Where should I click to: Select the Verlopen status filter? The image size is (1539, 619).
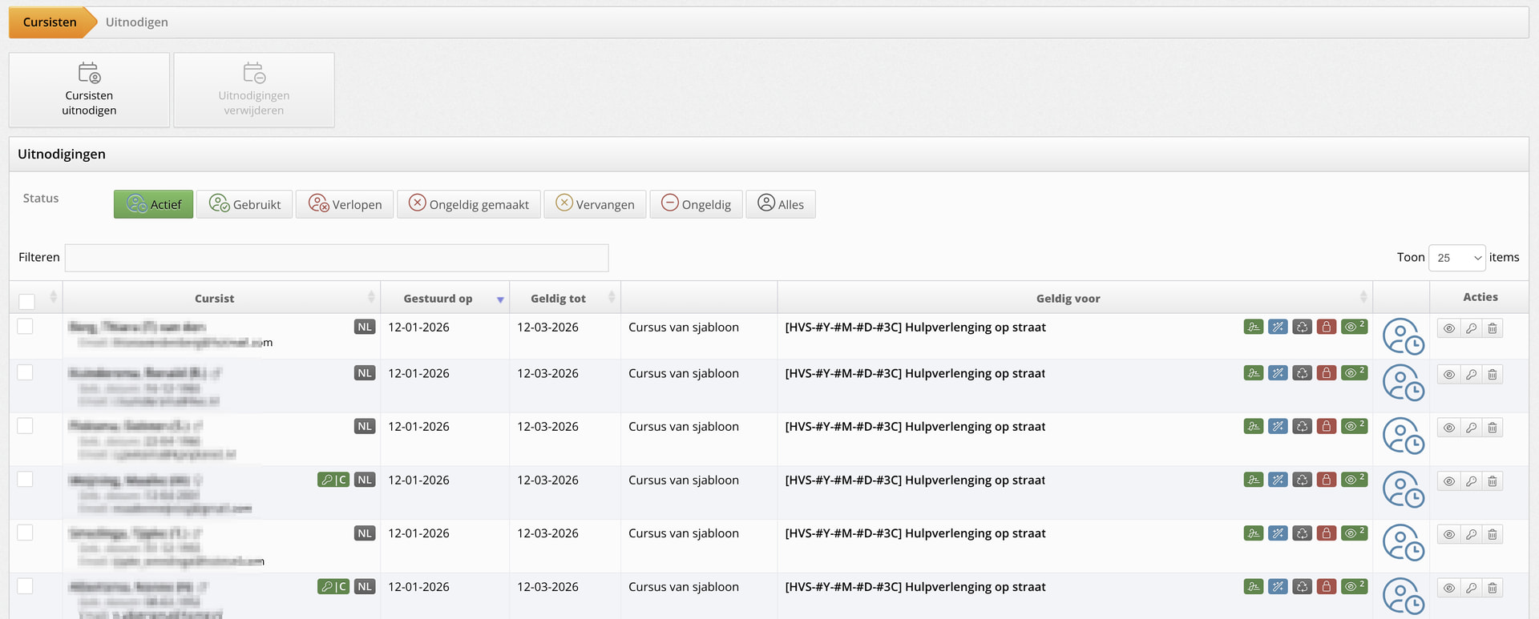click(345, 204)
